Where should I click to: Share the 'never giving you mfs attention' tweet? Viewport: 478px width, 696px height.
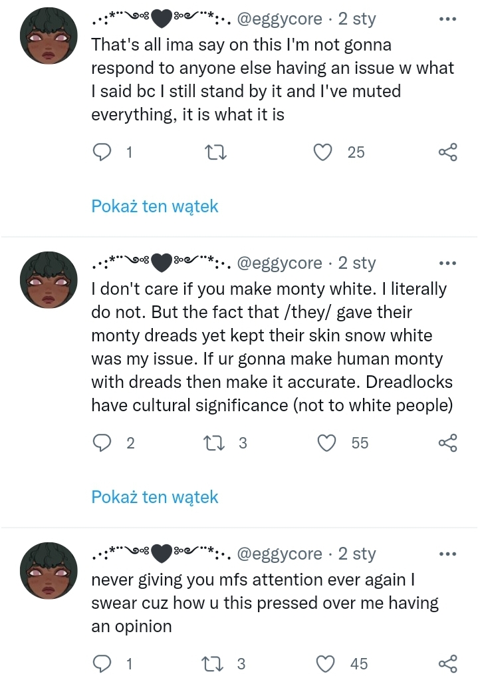tap(448, 664)
